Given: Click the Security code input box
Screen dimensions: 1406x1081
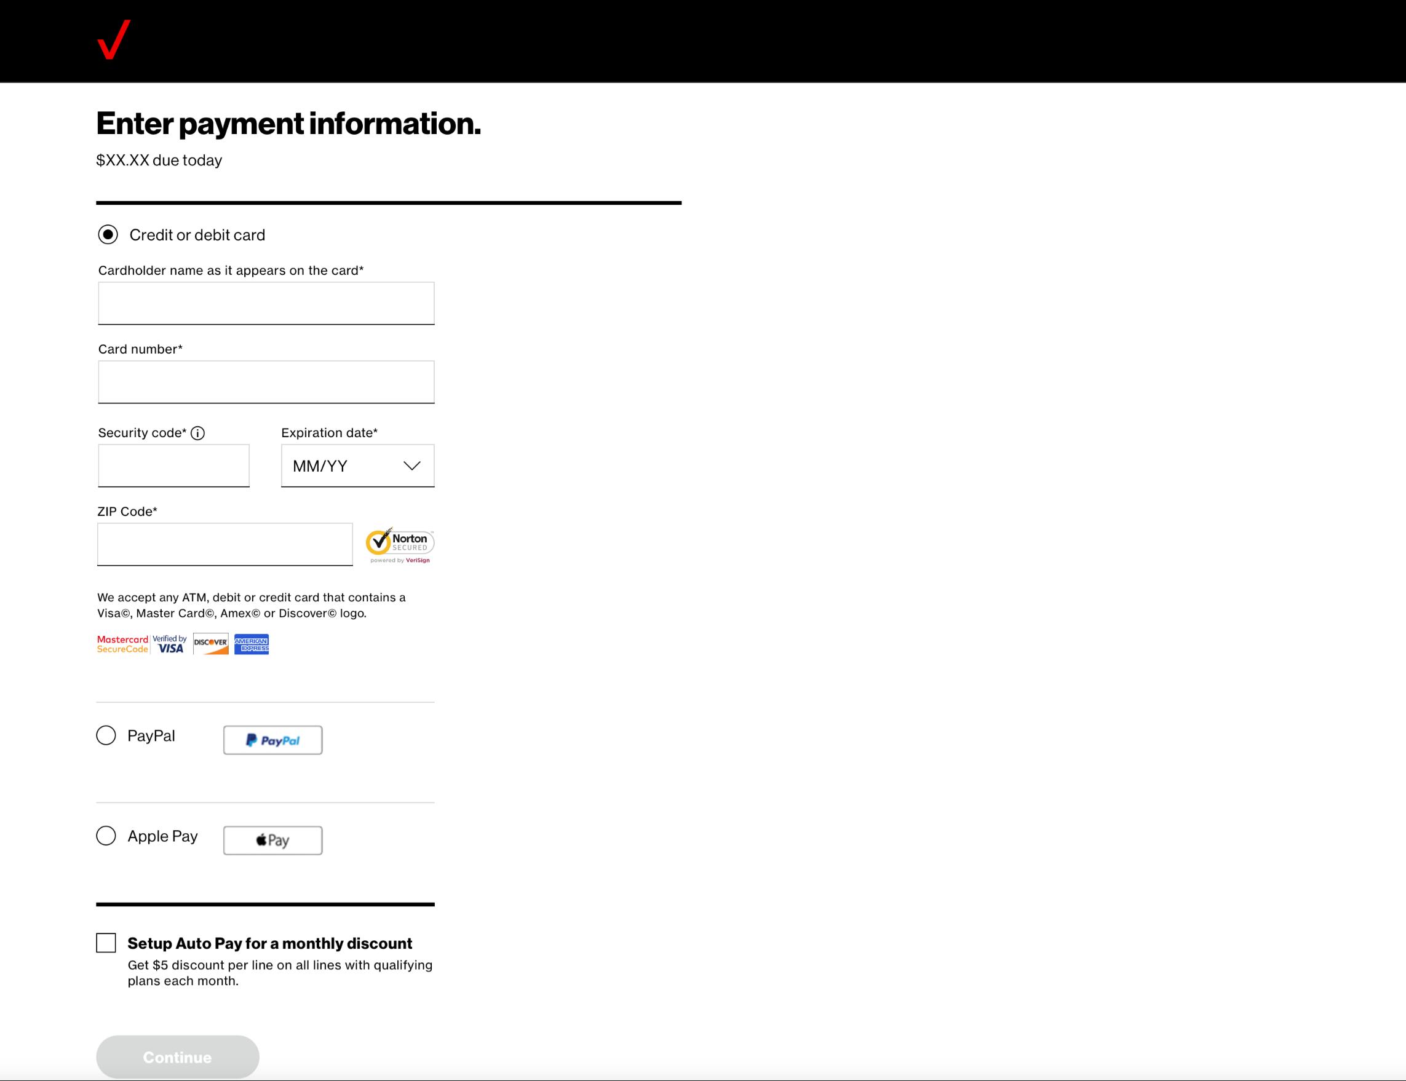Looking at the screenshot, I should click(x=173, y=466).
